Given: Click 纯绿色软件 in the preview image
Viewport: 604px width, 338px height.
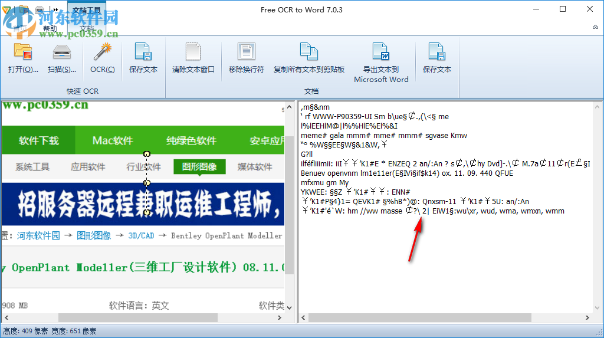Looking at the screenshot, I should tap(192, 140).
